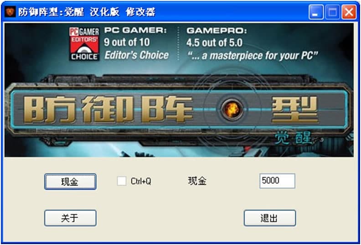Close the 修改器 window
The image size is (361, 245).
[x=349, y=12]
